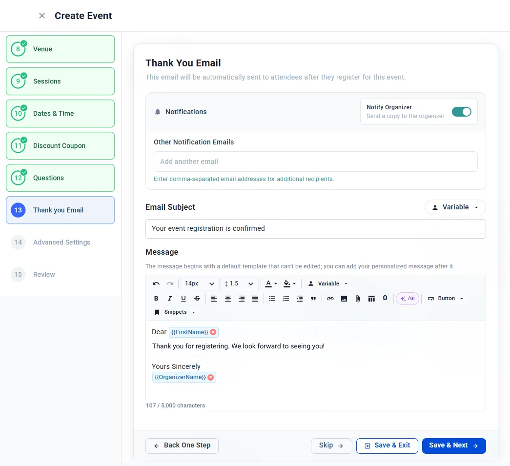Insert hyperlink using link icon

point(330,299)
